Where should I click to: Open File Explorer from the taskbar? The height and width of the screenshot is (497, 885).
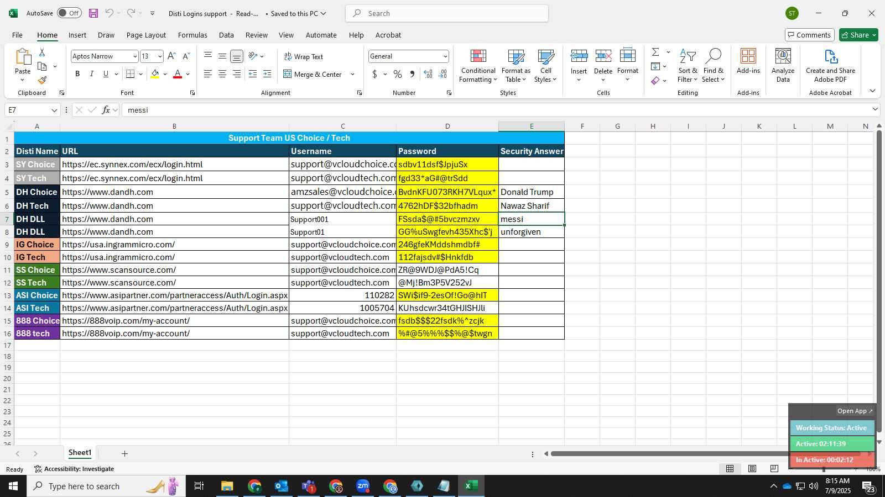pos(227,486)
